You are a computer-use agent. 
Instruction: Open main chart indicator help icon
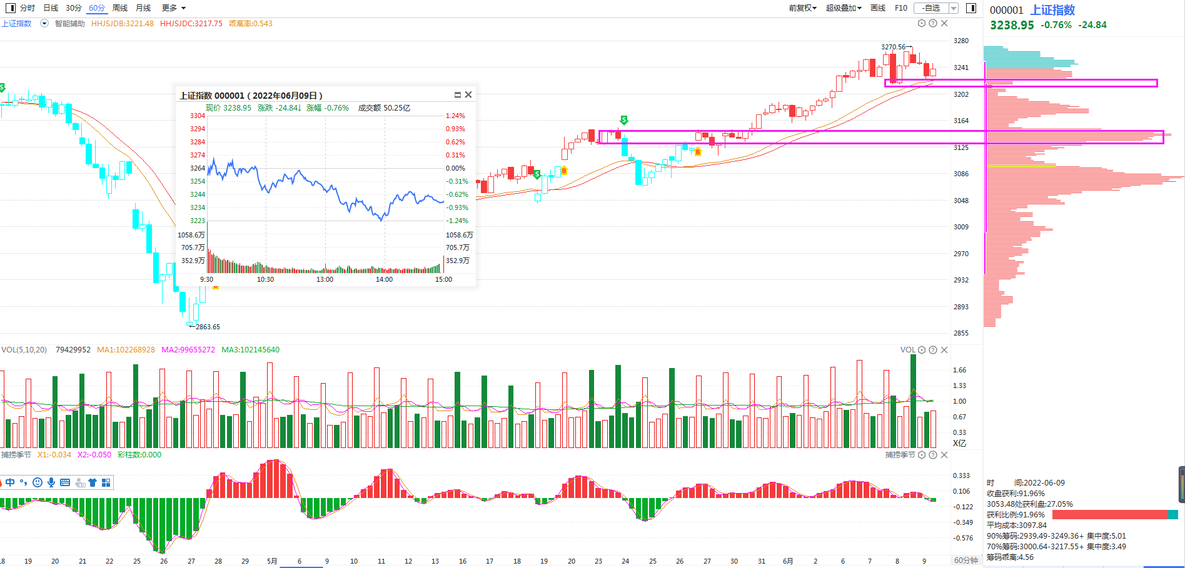pyautogui.click(x=933, y=24)
